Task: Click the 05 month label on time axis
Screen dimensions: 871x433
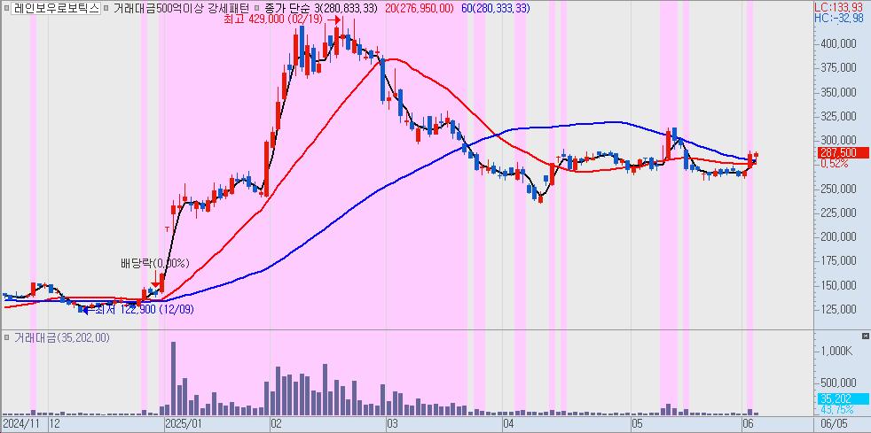Action: (x=637, y=424)
